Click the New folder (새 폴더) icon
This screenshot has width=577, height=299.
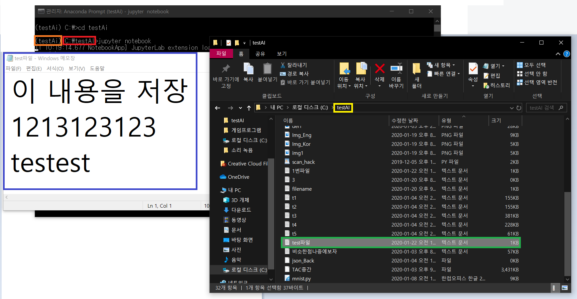pyautogui.click(x=416, y=69)
